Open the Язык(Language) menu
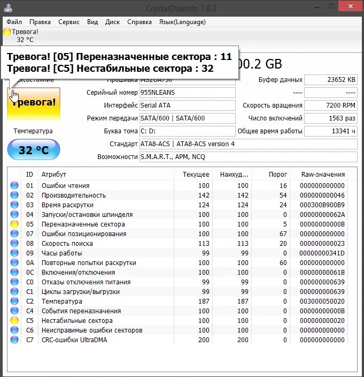The image size is (364, 377). tap(182, 22)
